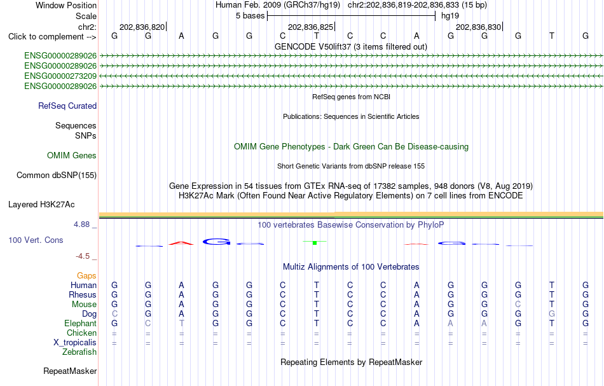Click the red A in PhyloP conservation logo

pyautogui.click(x=181, y=243)
